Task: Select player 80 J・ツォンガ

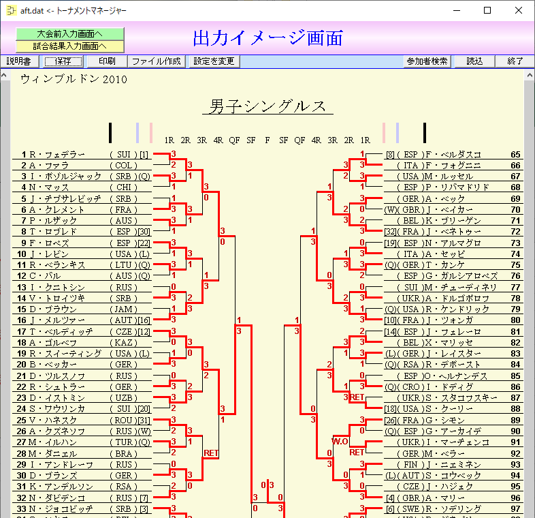Action: [453, 320]
